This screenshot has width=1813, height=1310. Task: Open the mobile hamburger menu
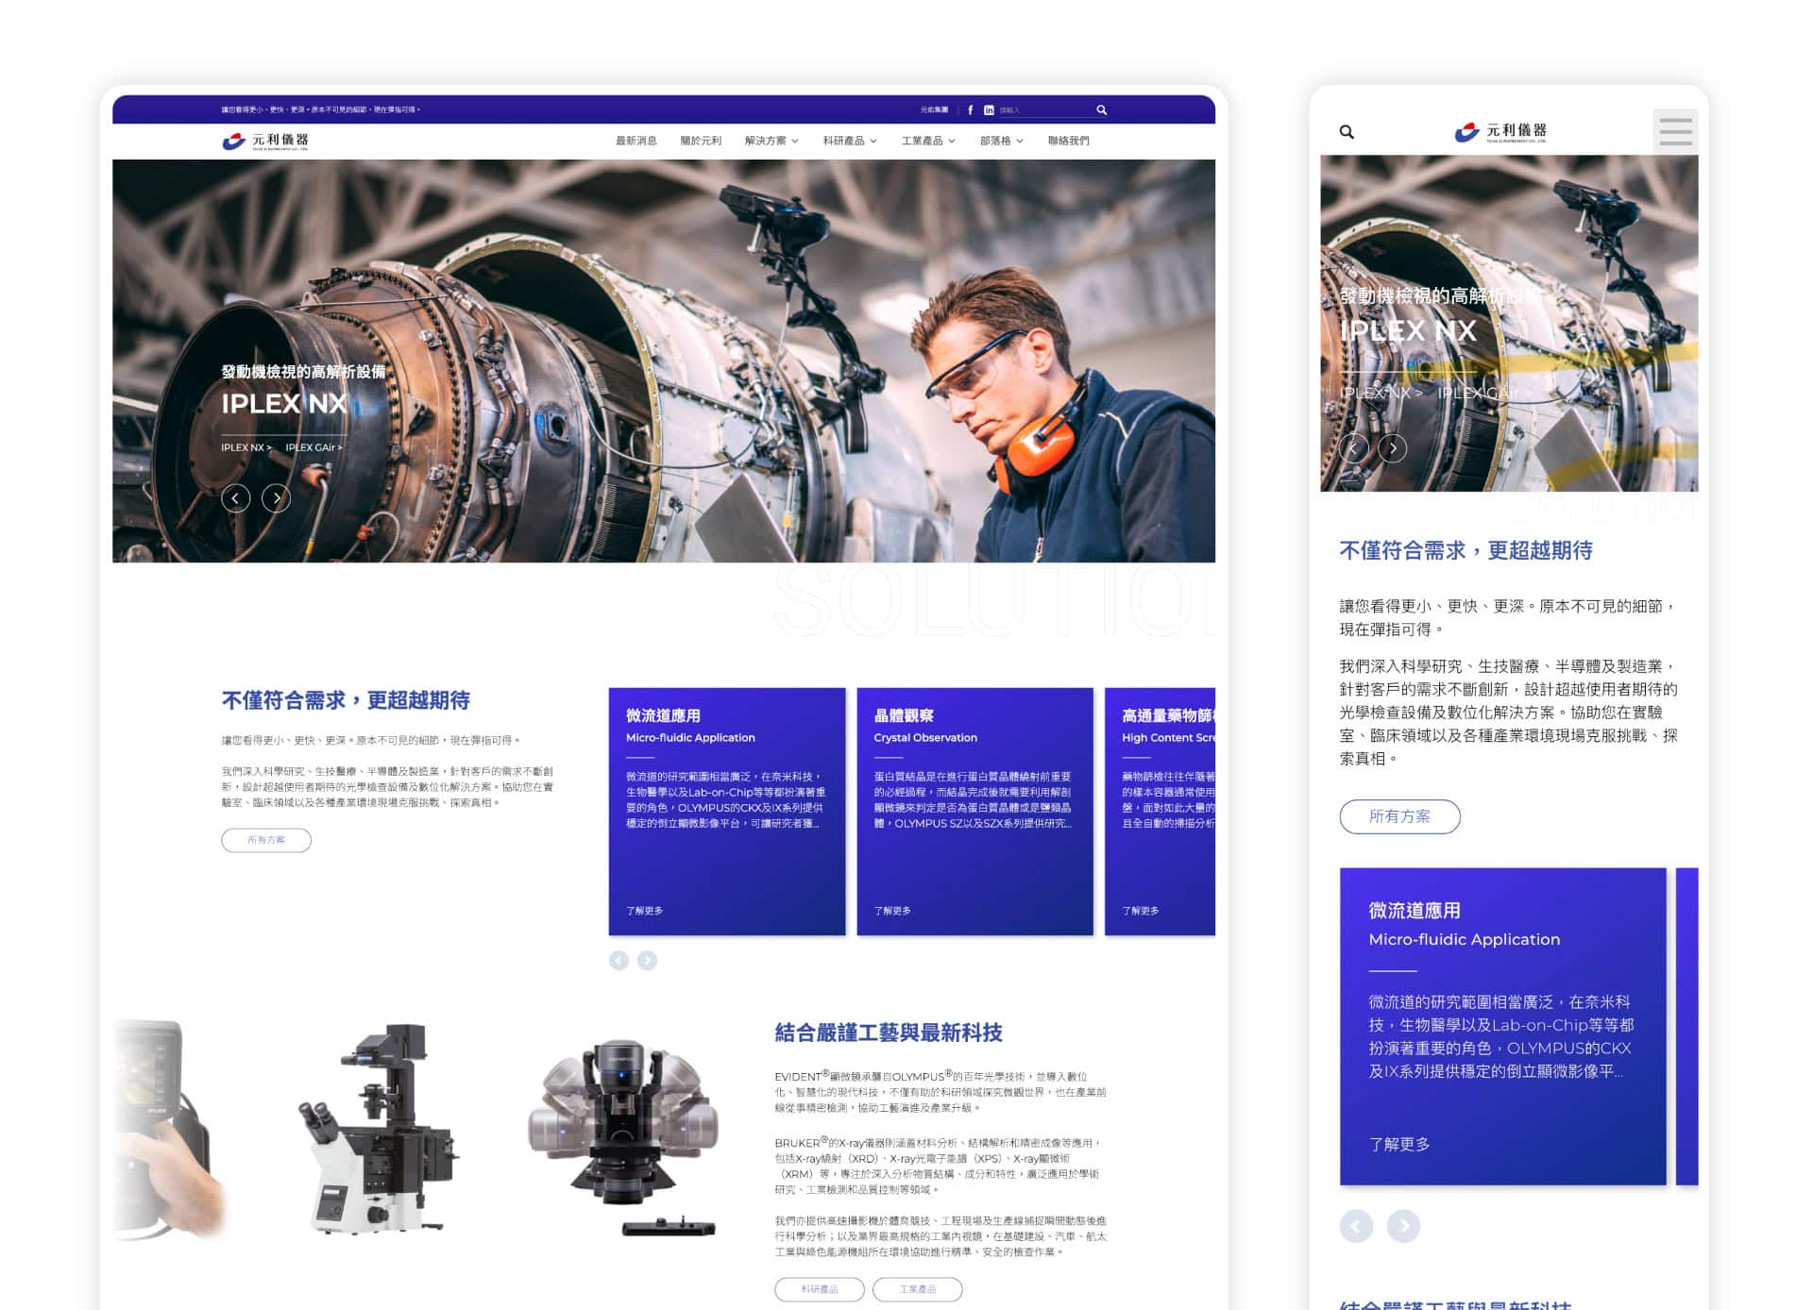click(x=1675, y=131)
